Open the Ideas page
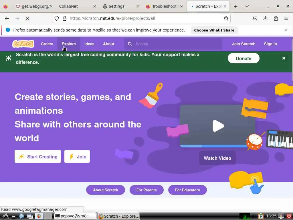 89,44
